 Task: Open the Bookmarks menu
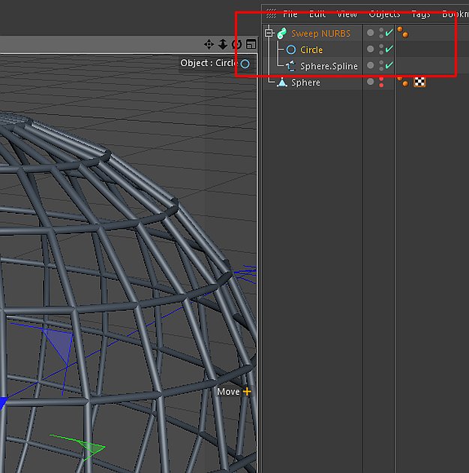coord(455,14)
